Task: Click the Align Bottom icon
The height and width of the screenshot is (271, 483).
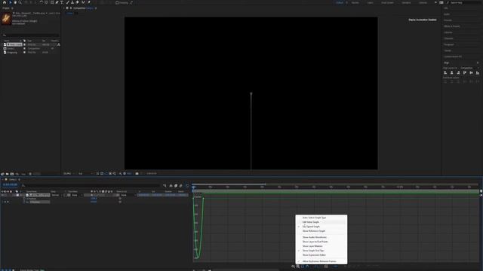Action: [x=478, y=73]
